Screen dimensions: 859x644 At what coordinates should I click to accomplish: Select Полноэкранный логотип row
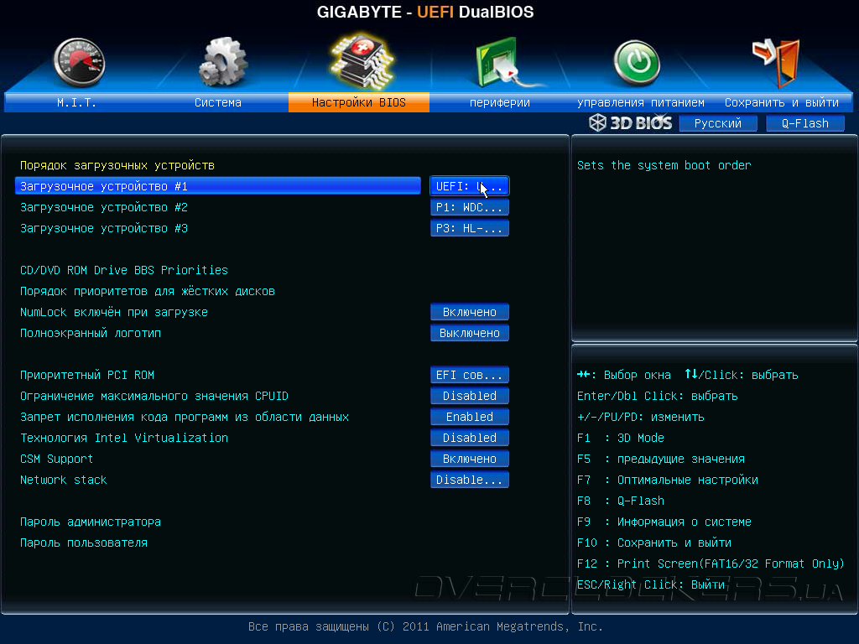pos(91,333)
